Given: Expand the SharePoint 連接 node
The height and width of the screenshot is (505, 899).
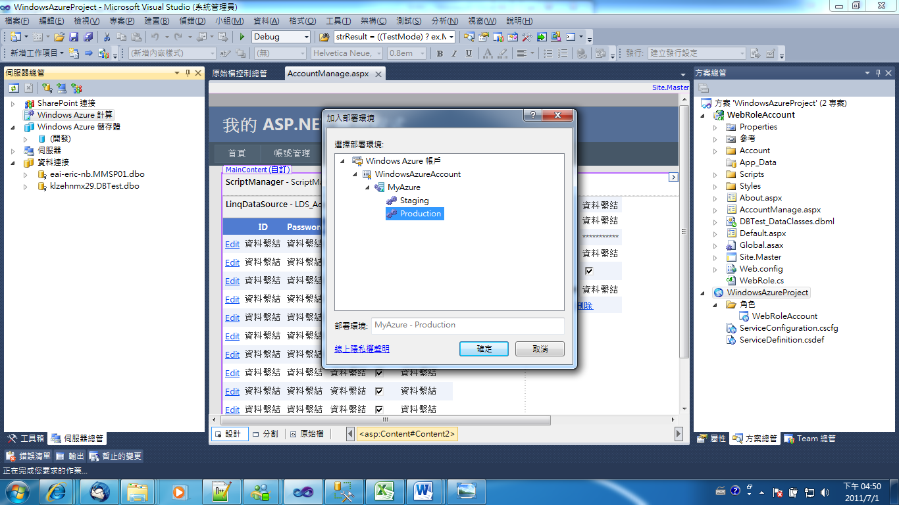Looking at the screenshot, I should pos(13,103).
